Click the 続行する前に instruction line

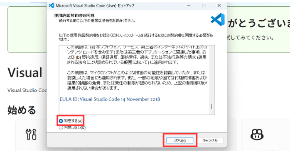[97, 21]
